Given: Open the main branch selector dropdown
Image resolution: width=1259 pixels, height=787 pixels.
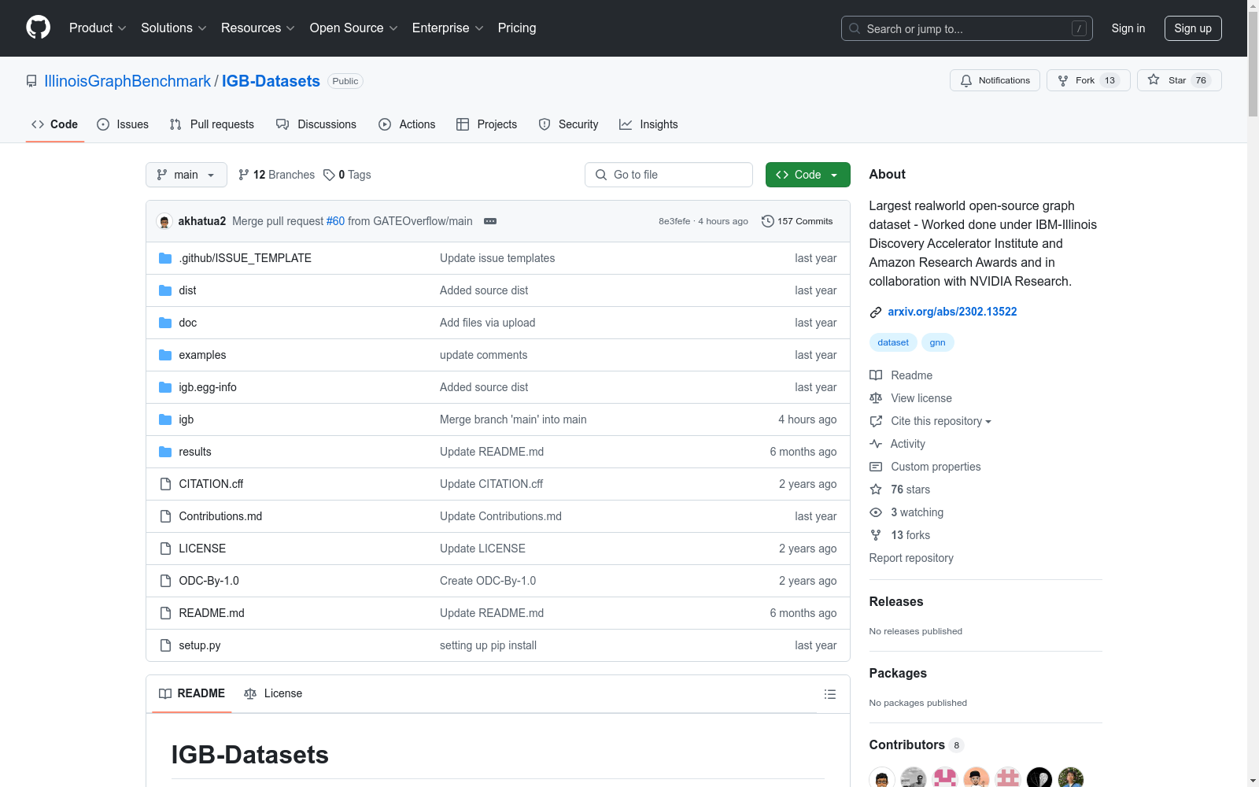Looking at the screenshot, I should 186,175.
